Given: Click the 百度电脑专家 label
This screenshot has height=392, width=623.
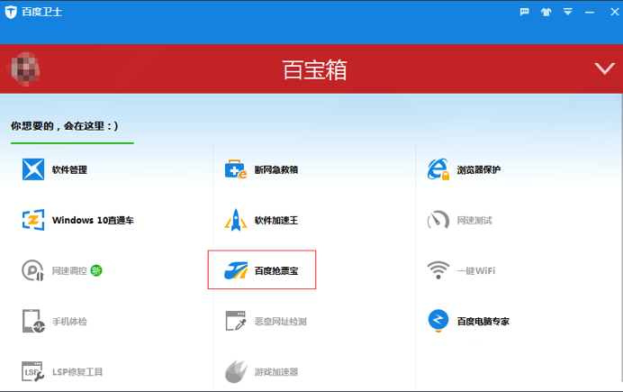Looking at the screenshot, I should click(483, 321).
